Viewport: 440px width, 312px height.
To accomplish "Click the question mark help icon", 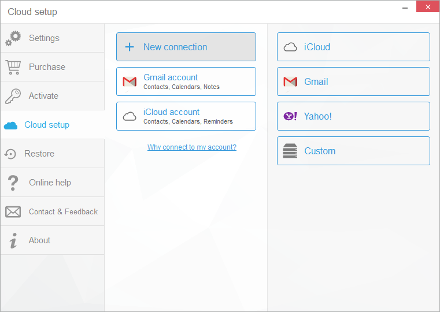I will pyautogui.click(x=13, y=183).
